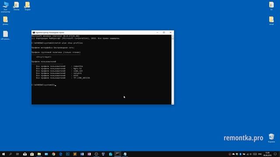The image size is (280, 157).
Task: Click the 'remontka' profile name
Action: coord(78,66)
